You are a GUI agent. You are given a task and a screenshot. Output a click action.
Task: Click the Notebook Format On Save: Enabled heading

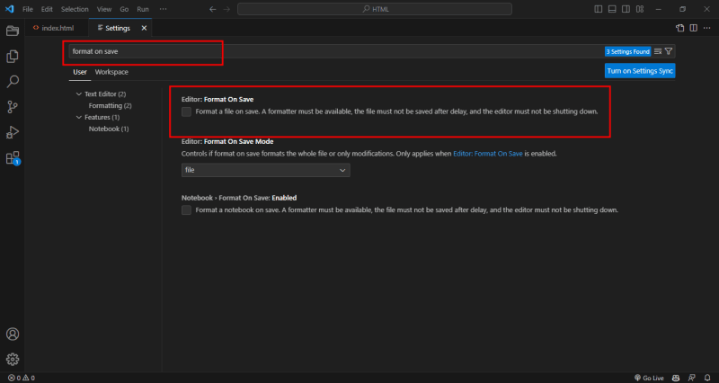click(239, 198)
